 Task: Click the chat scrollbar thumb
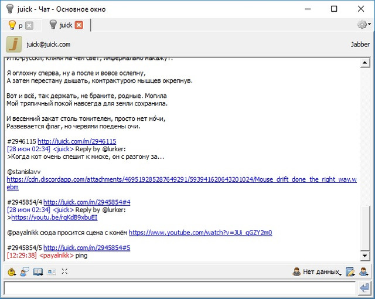point(365,228)
